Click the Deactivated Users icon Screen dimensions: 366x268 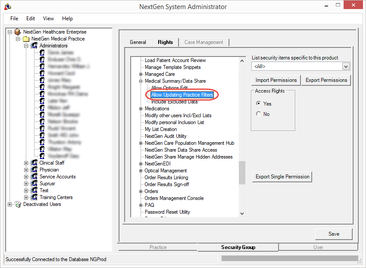click(x=18, y=204)
